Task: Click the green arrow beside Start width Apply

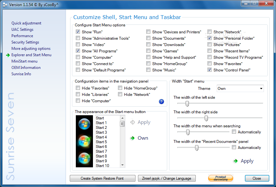Action: pos(235,161)
